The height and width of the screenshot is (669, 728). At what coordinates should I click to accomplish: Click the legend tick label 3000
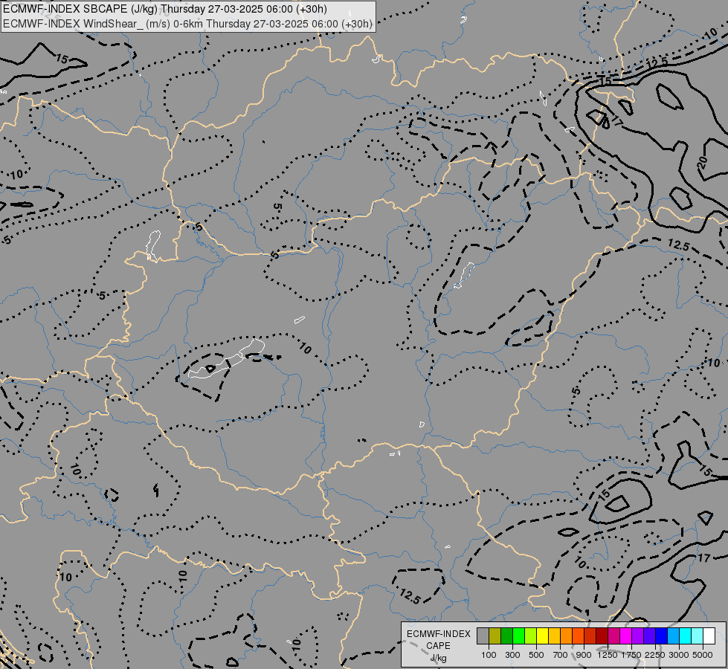pos(679,655)
